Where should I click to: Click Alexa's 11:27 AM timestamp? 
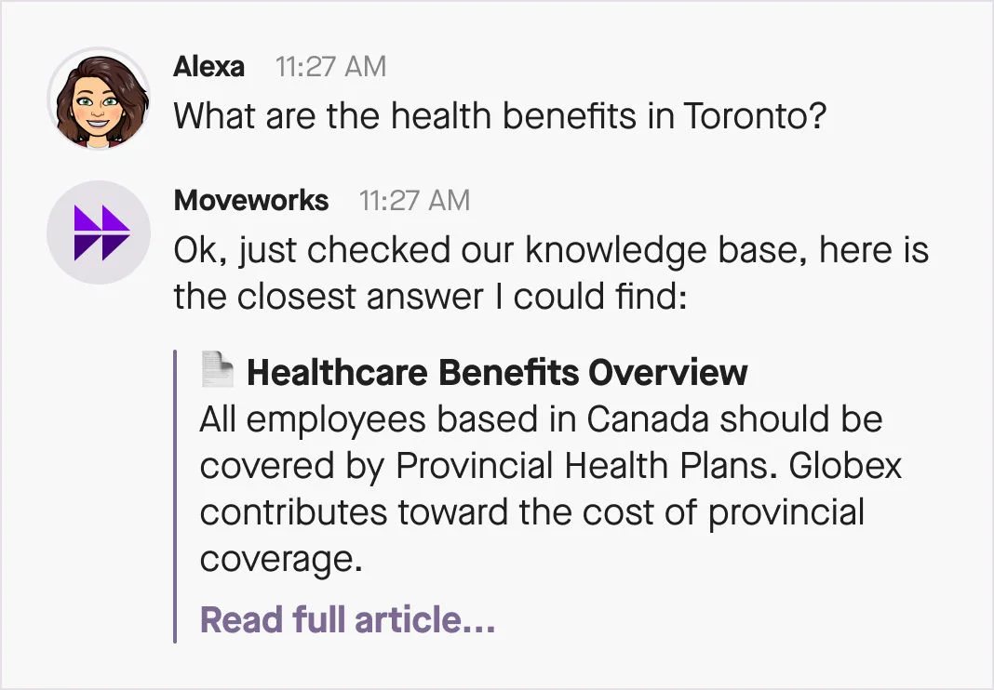click(332, 66)
